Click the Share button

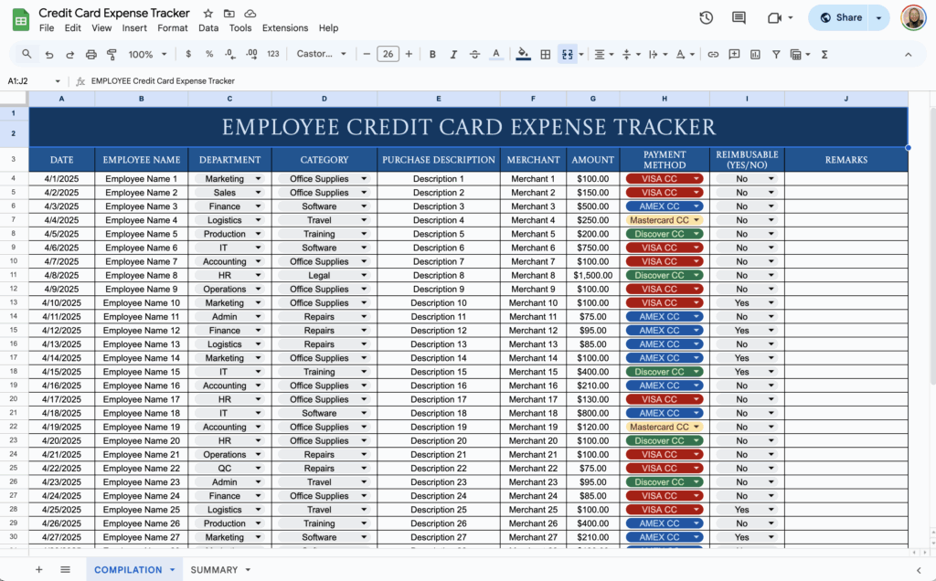(842, 17)
